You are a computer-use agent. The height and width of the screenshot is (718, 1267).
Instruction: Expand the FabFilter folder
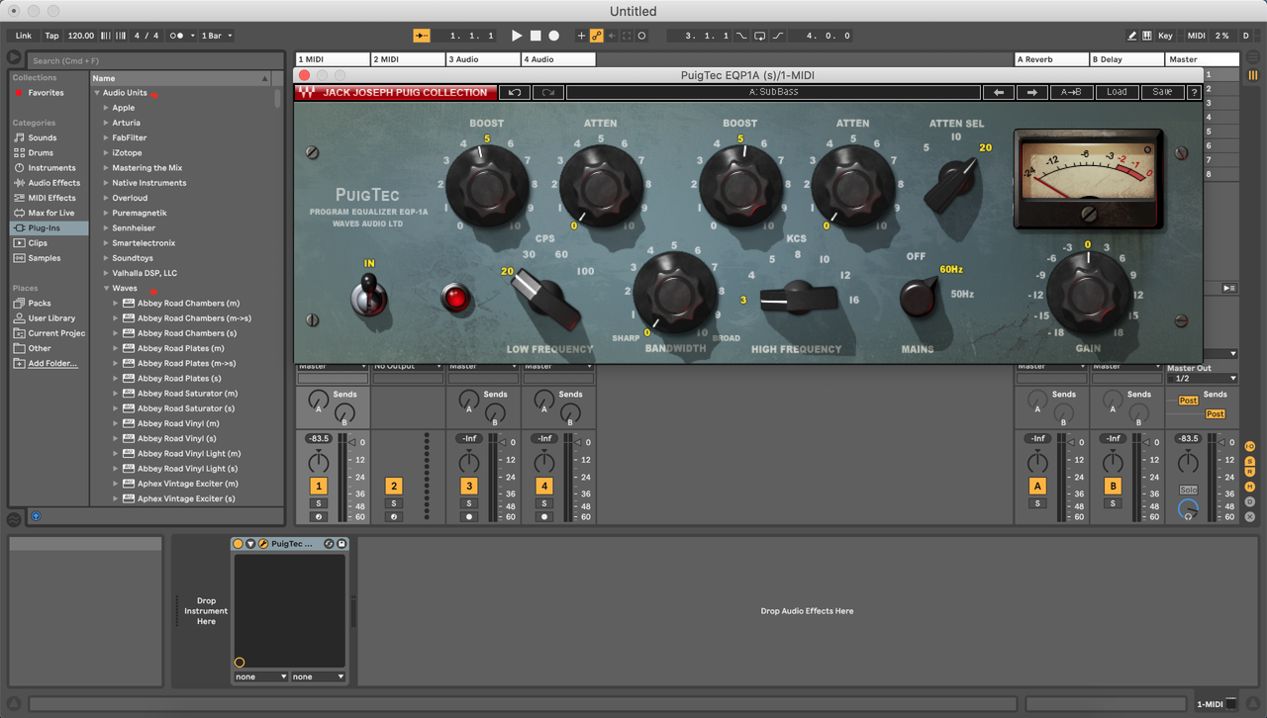coord(106,138)
